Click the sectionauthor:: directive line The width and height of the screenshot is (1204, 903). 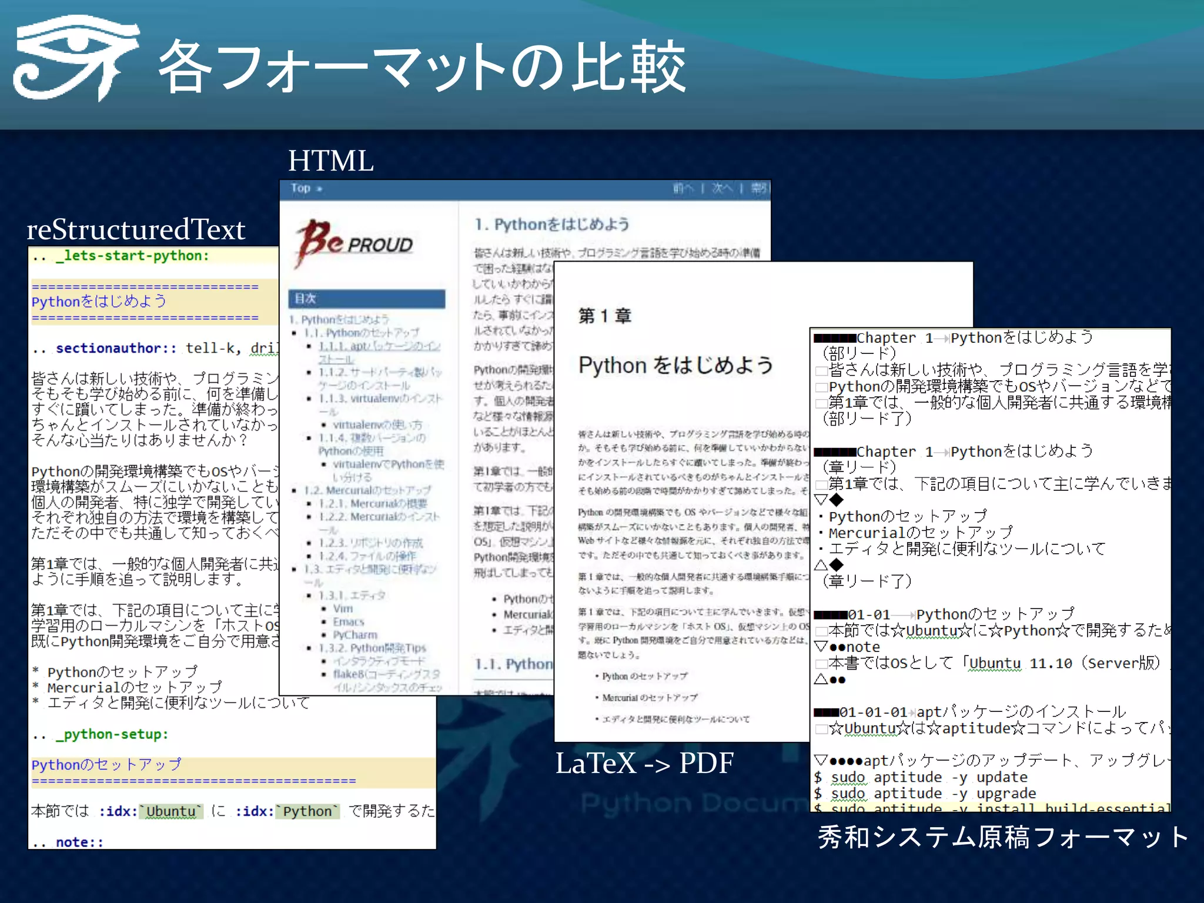(x=155, y=348)
